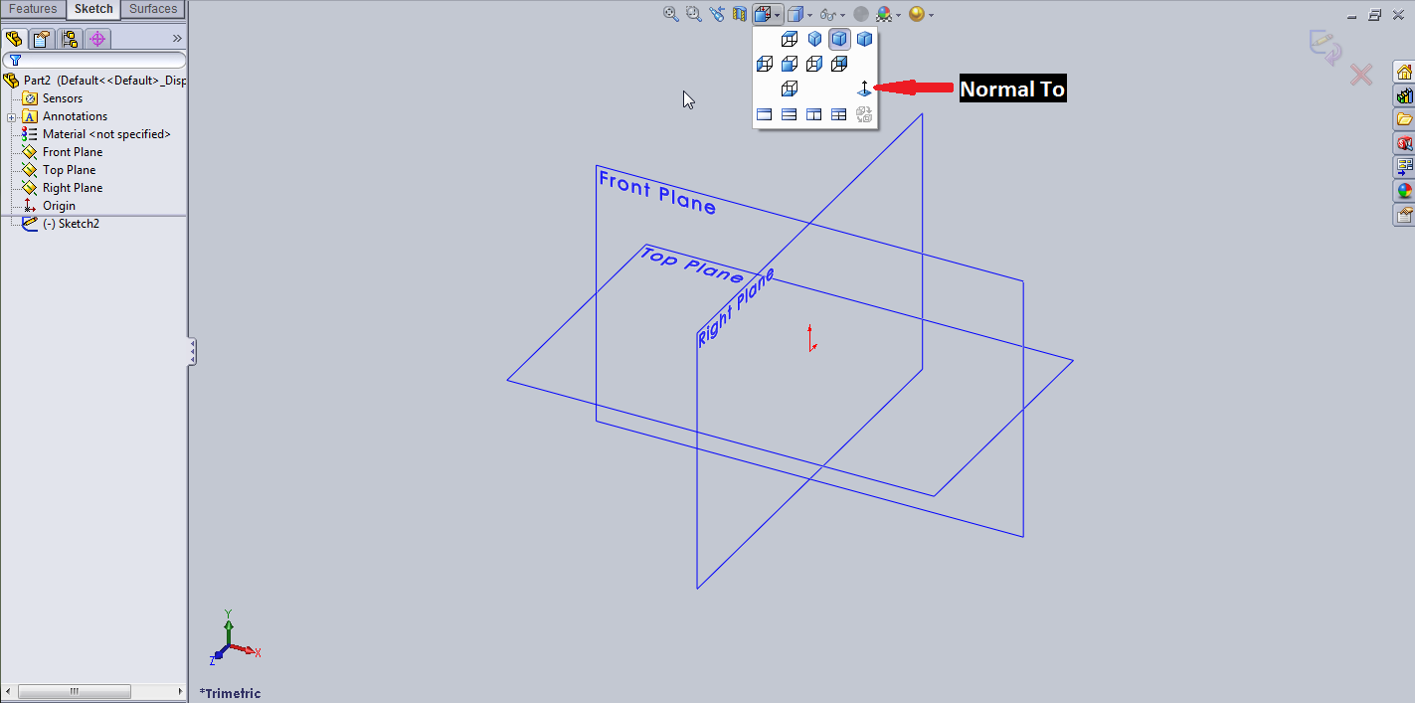Expand the Annotations folder in the feature tree
Screen dimensions: 1415x703
click(x=13, y=115)
